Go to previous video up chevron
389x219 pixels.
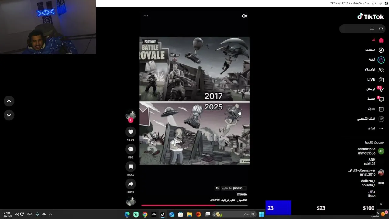point(9,101)
